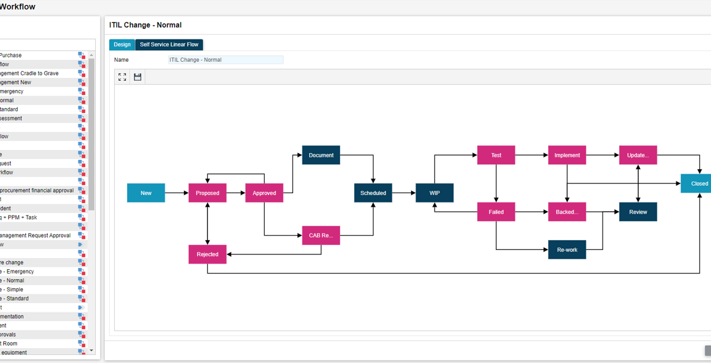
Task: Click the Test node
Action: pos(496,155)
